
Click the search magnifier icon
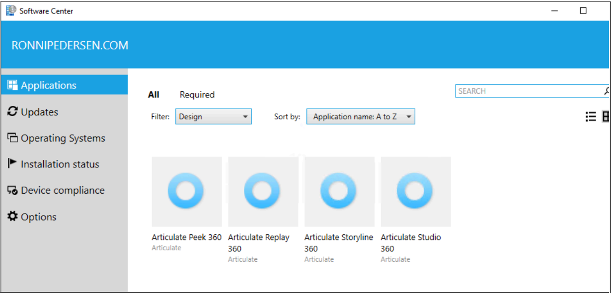(607, 91)
